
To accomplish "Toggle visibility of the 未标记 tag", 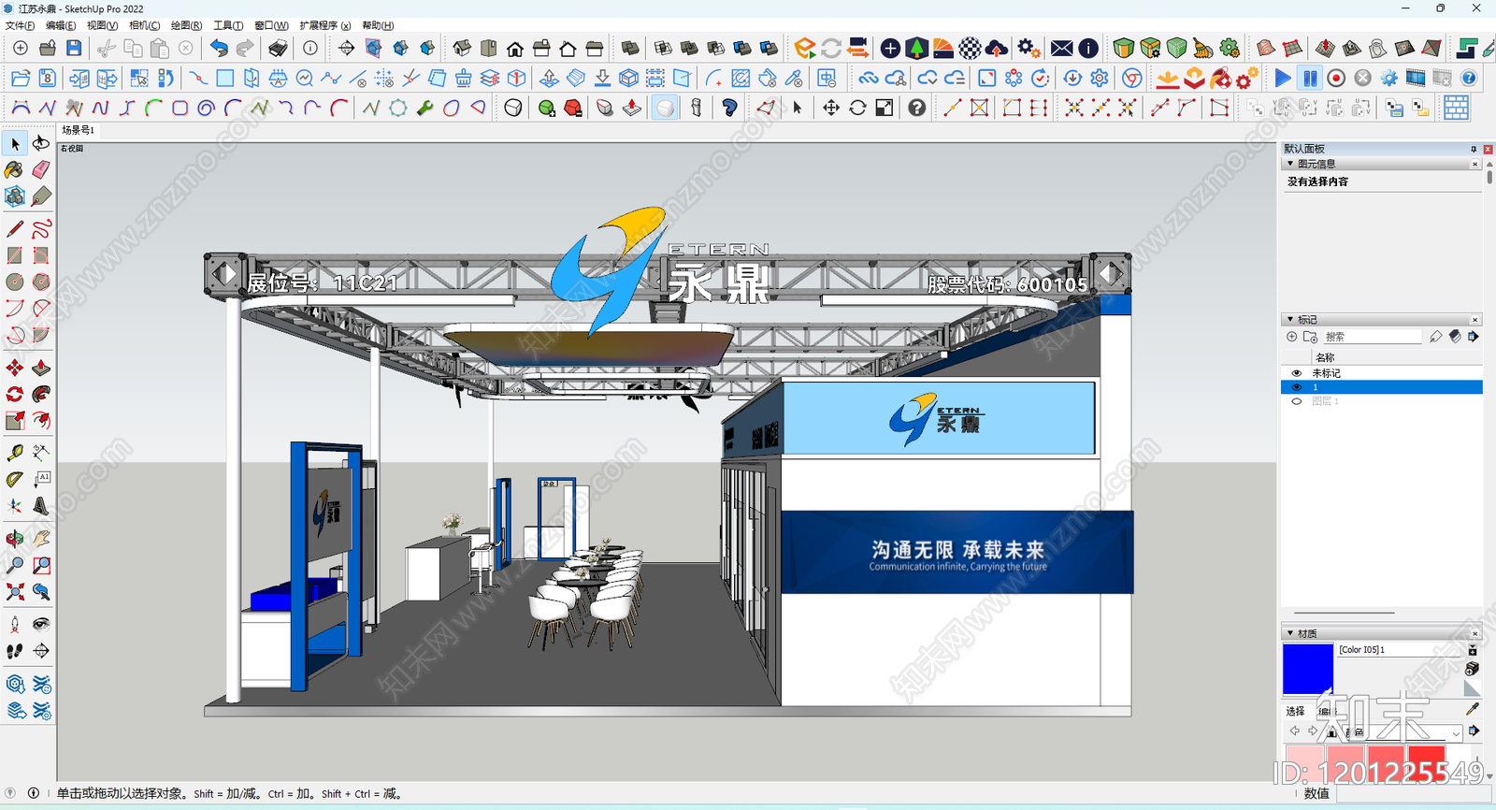I will [1296, 373].
